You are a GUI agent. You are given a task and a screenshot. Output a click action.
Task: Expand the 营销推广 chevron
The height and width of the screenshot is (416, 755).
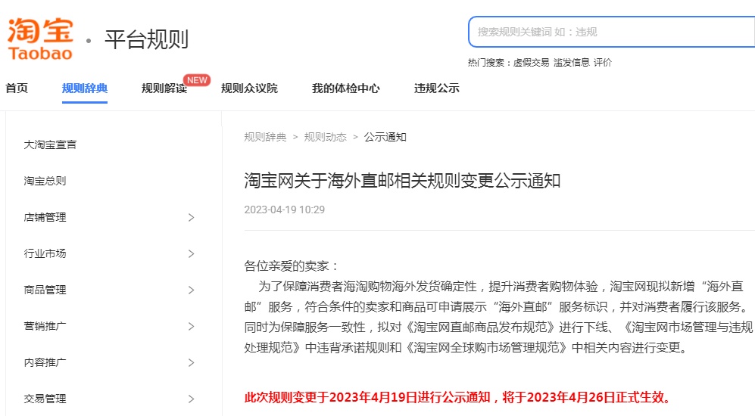click(191, 326)
